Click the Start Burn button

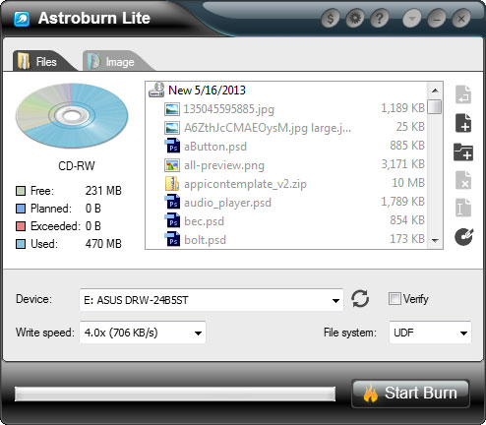(x=410, y=394)
